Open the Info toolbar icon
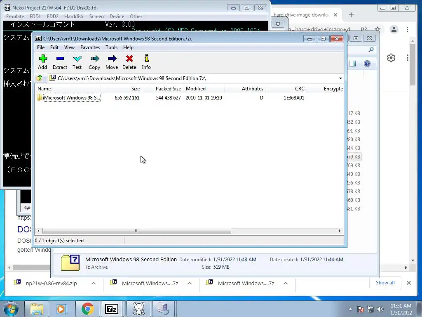422x317 pixels. 146,62
